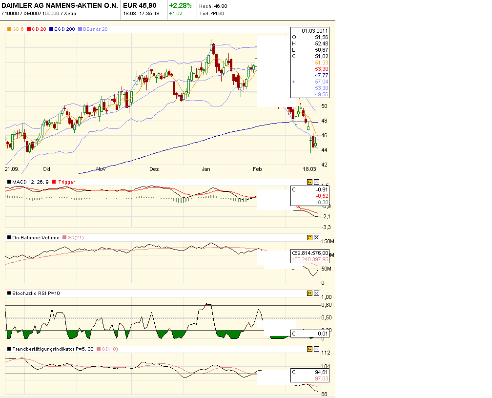The image size is (492, 398).
Task: Click the close value 51,02 in tooltip
Action: (322, 56)
